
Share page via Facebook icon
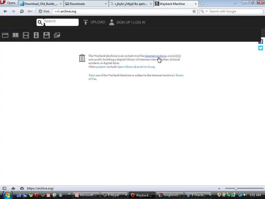[261, 41]
